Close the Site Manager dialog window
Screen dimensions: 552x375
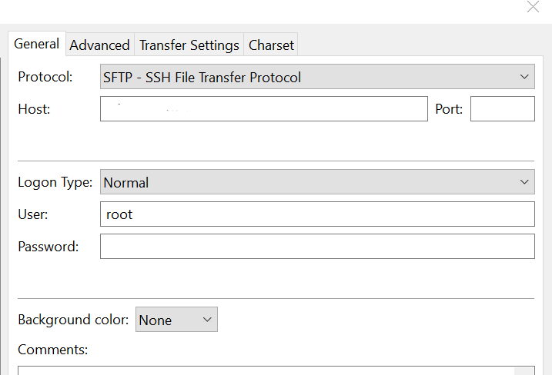pyautogui.click(x=533, y=7)
